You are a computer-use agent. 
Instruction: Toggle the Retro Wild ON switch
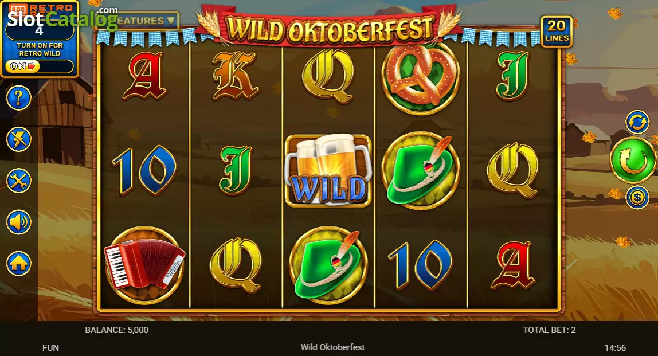click(22, 66)
